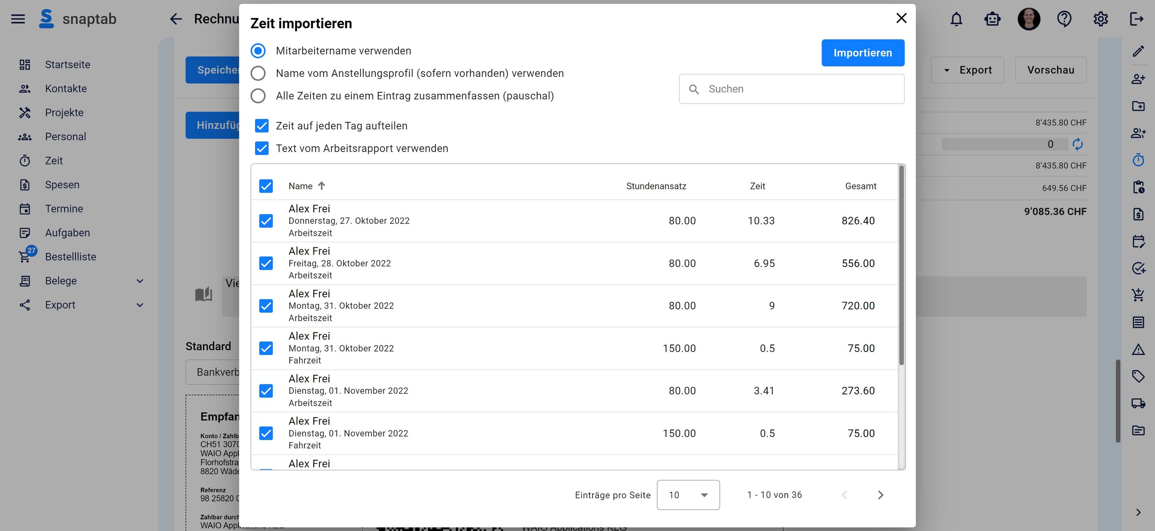
Task: Open Aufgaben in sidebar
Action: [67, 233]
